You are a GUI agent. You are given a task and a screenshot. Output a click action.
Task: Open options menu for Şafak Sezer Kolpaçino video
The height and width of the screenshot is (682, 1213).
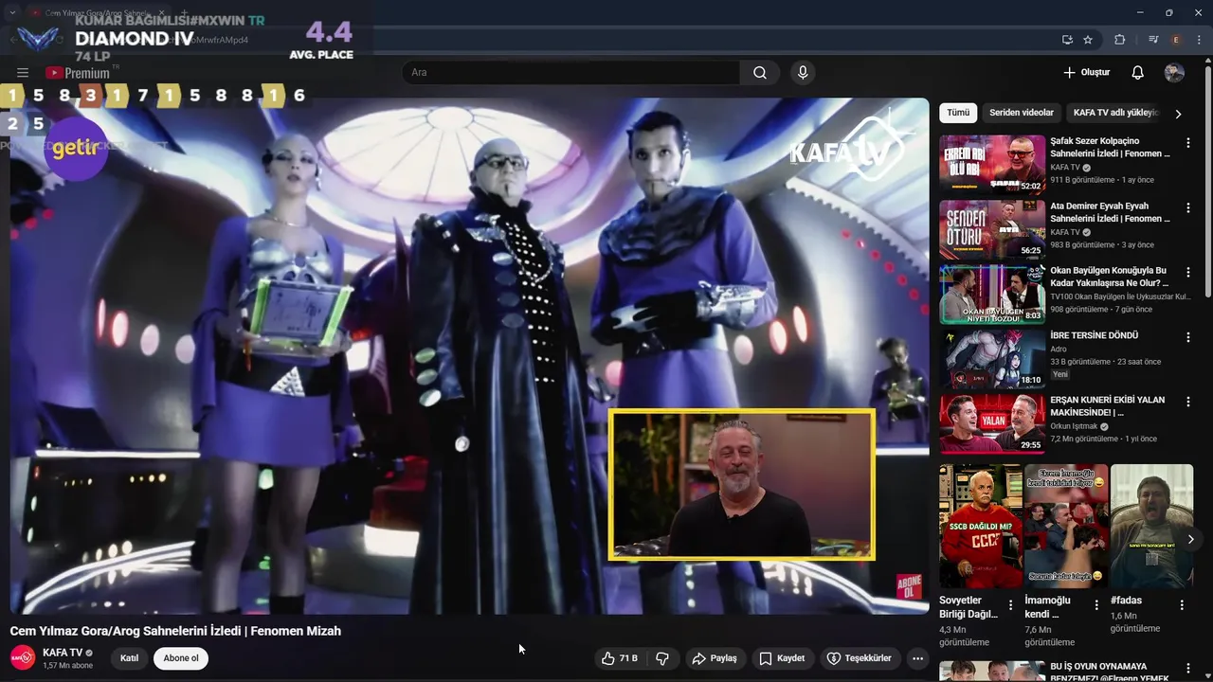[1188, 143]
